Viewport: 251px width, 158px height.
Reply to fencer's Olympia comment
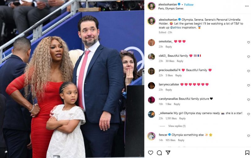click(181, 140)
